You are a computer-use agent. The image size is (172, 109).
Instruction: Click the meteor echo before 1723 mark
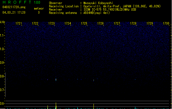[48, 80]
